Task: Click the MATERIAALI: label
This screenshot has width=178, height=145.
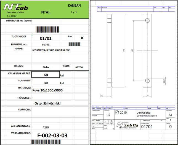Action: coord(24,88)
